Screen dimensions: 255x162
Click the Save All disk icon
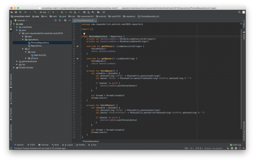(x=16, y=12)
